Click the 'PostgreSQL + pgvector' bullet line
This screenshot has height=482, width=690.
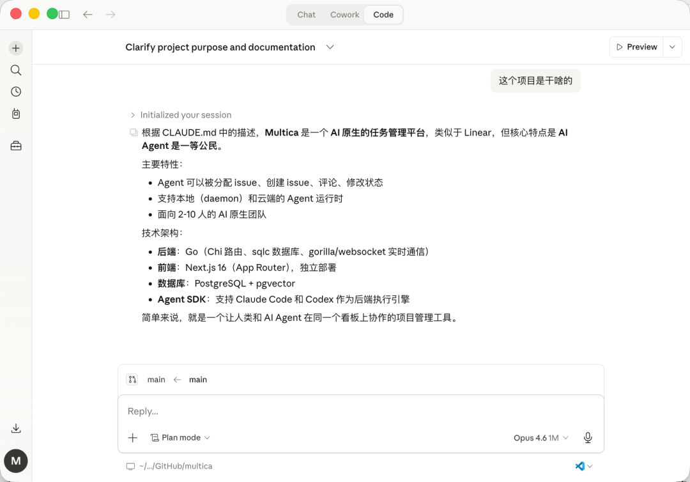click(x=226, y=283)
